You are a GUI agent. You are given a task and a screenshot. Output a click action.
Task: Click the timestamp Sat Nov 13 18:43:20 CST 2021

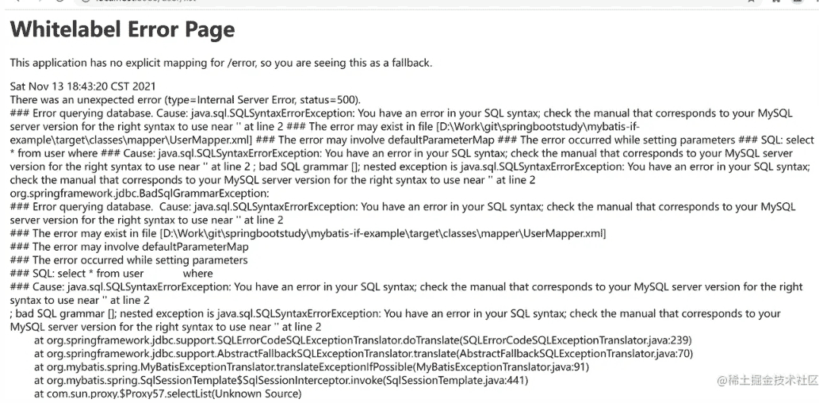click(82, 86)
